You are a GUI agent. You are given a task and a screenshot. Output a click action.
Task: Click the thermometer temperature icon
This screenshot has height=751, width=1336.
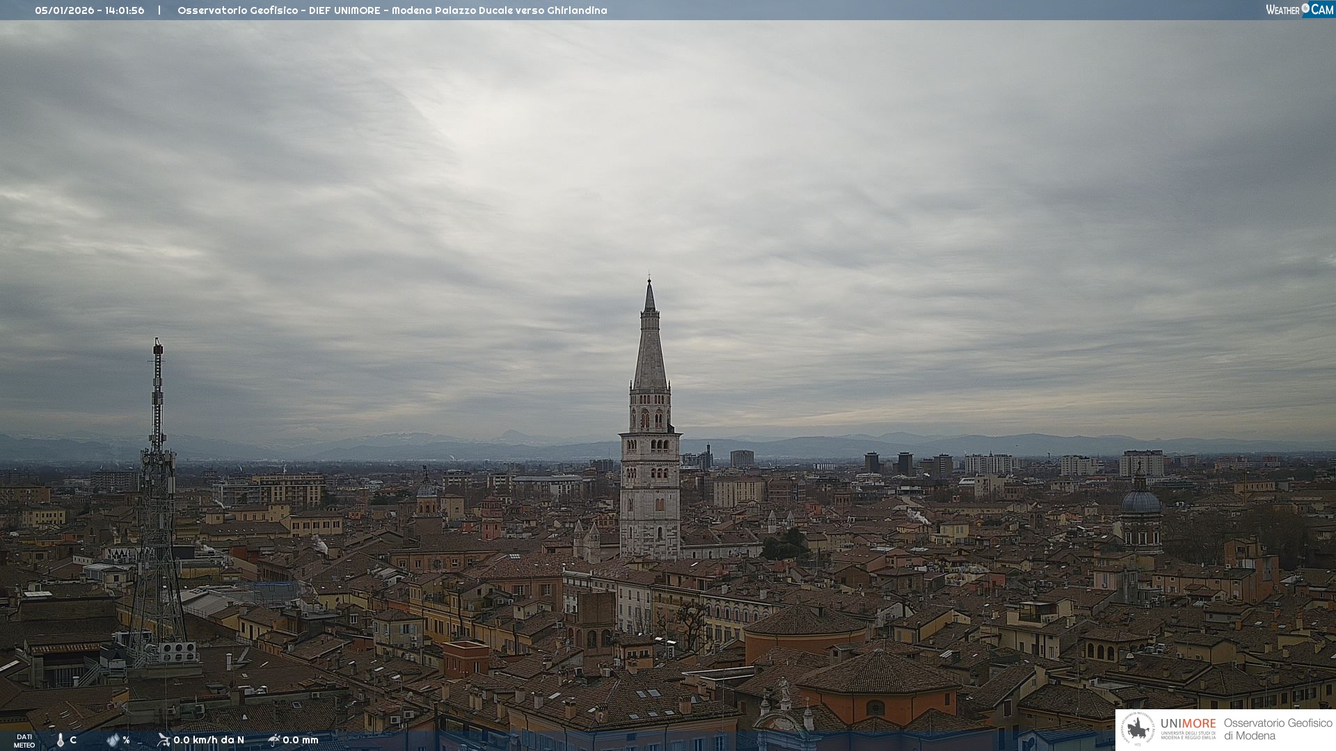pyautogui.click(x=61, y=741)
